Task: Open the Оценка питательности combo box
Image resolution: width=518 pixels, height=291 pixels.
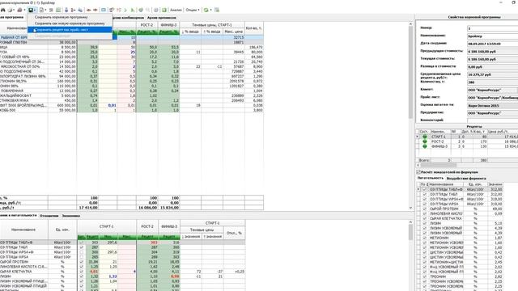Action: (492, 106)
